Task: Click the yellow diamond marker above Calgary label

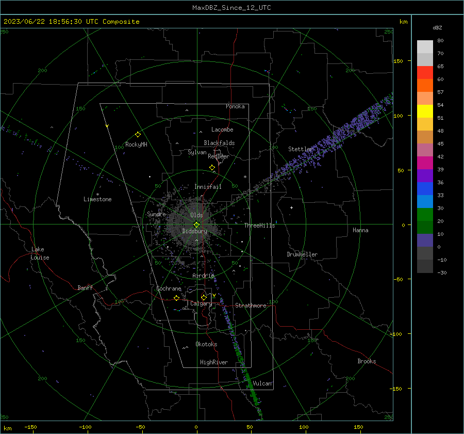Action: tap(204, 297)
